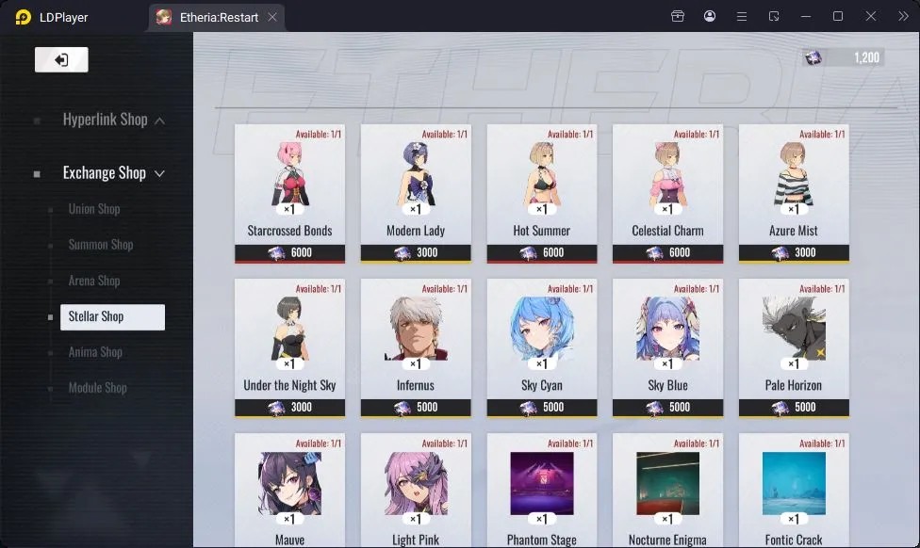Buy Sky Cyan for 5000
Viewport: 920px width, 548px height.
(542, 408)
